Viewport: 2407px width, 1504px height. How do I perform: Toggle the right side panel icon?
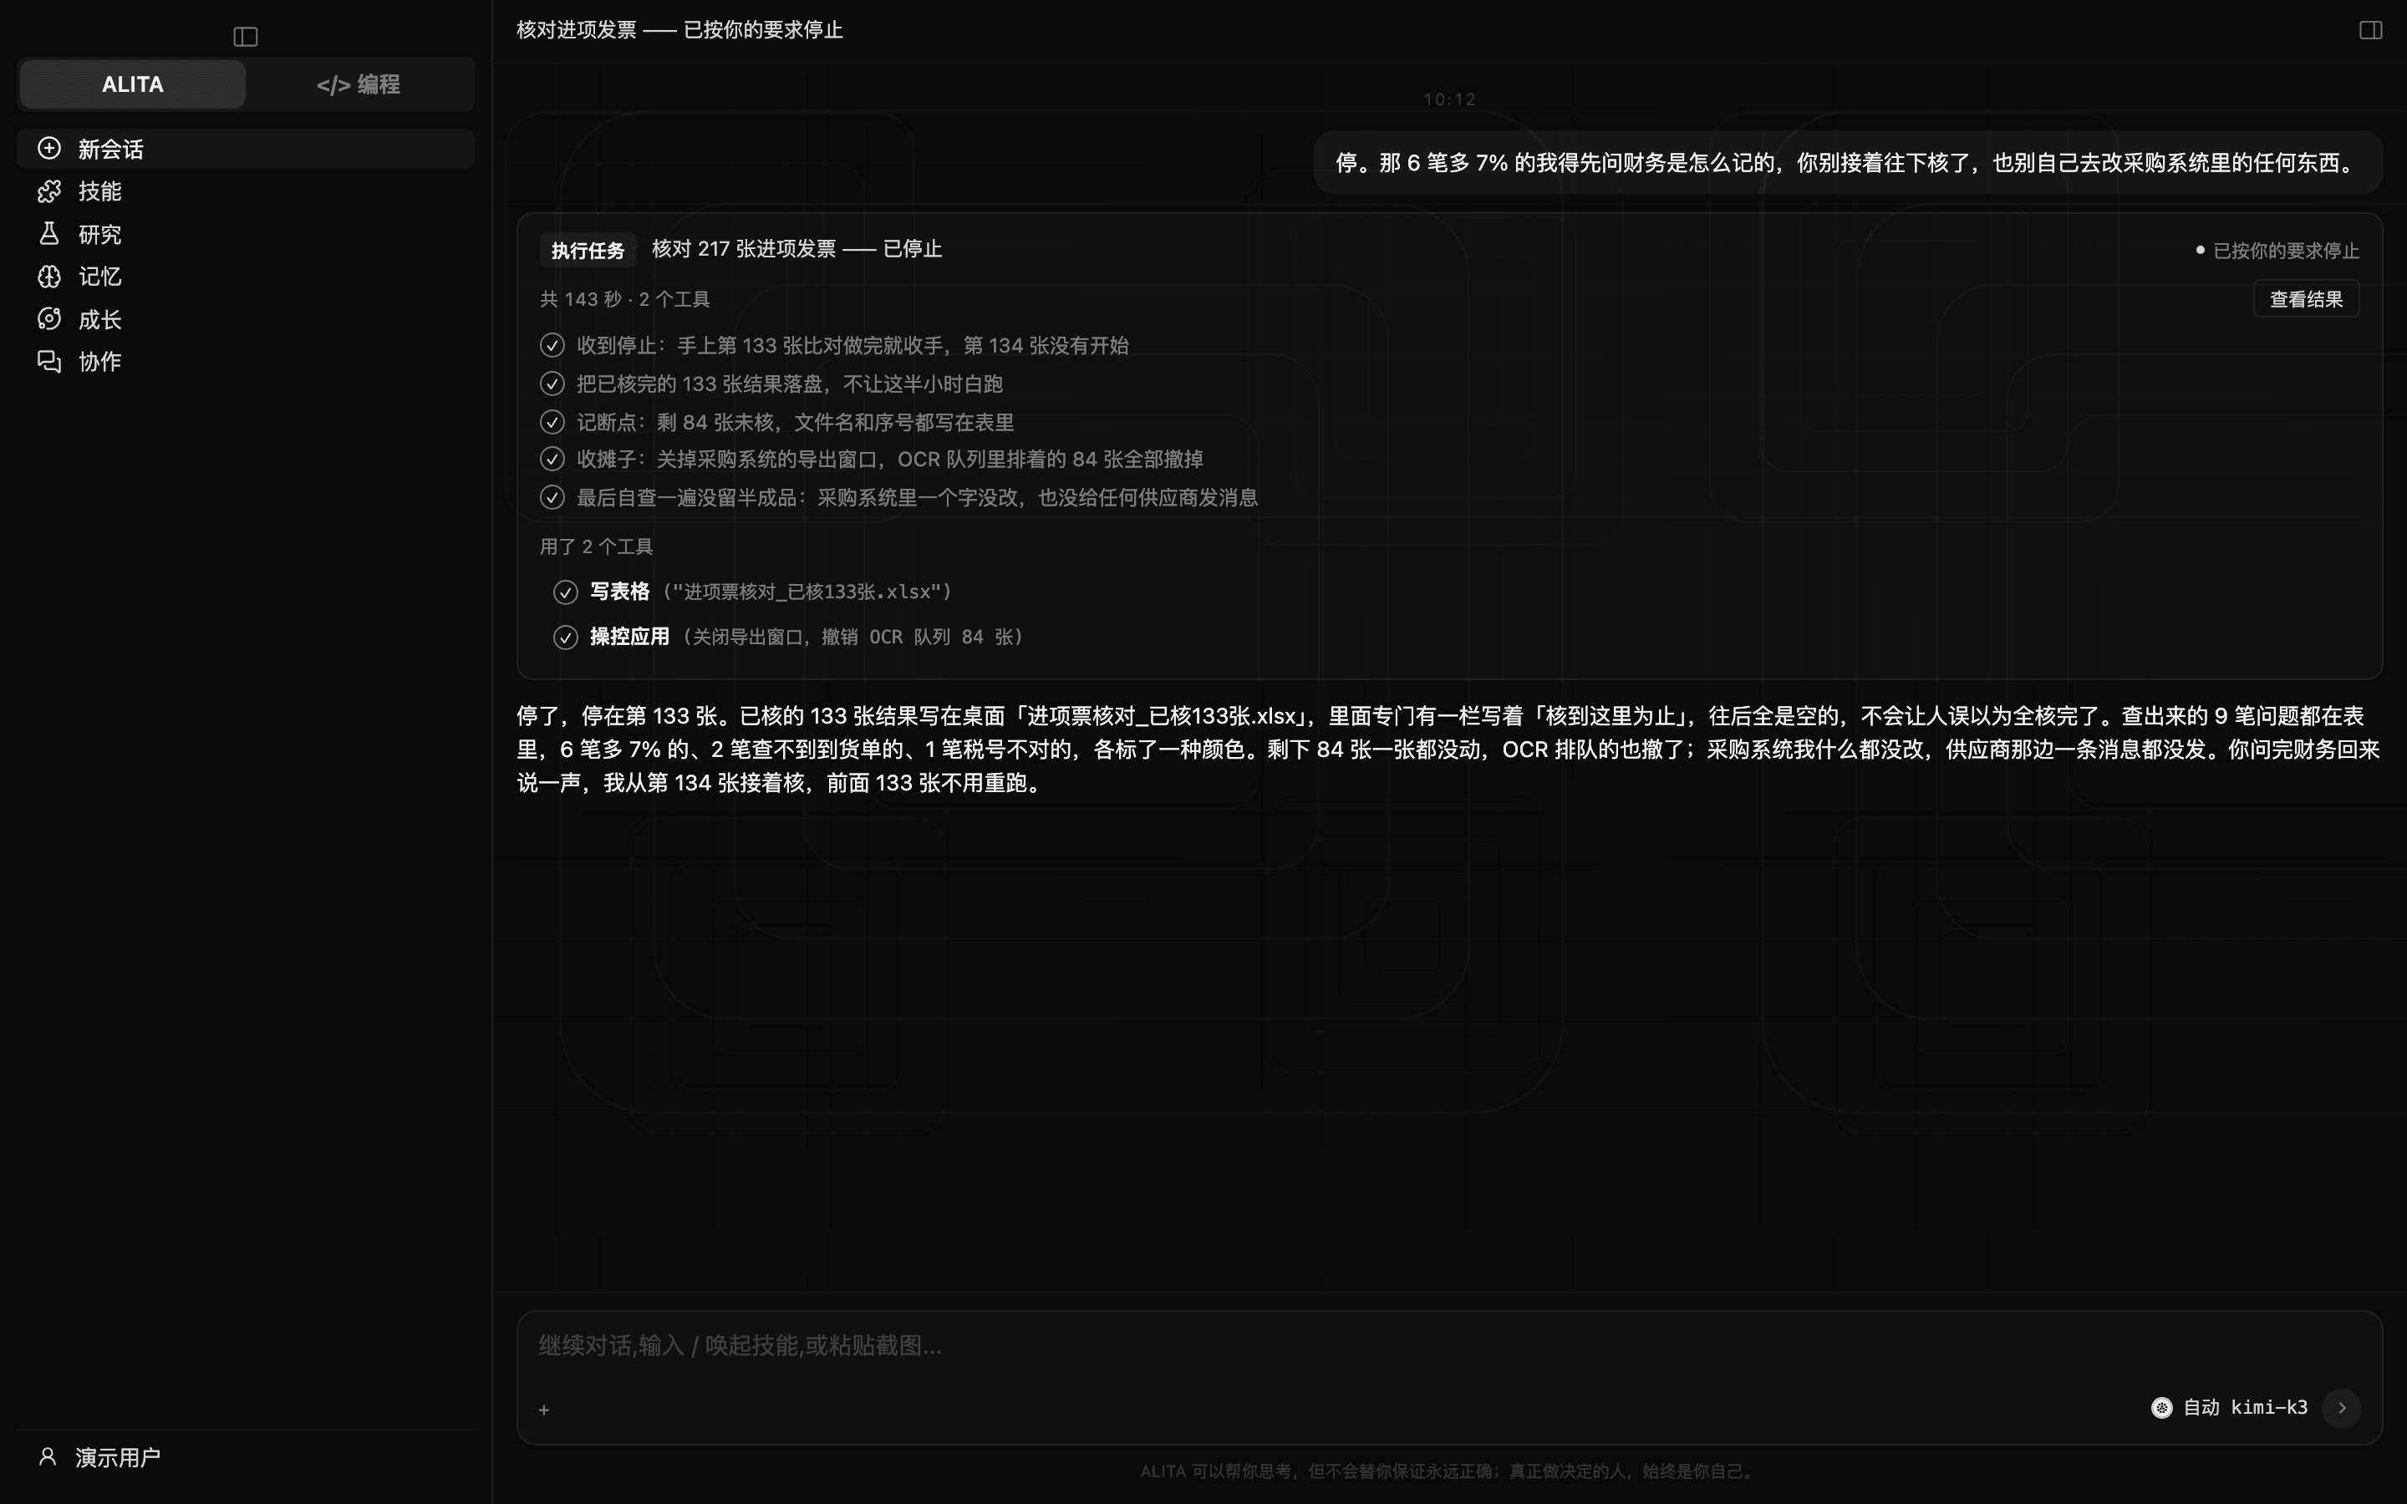click(x=2370, y=30)
